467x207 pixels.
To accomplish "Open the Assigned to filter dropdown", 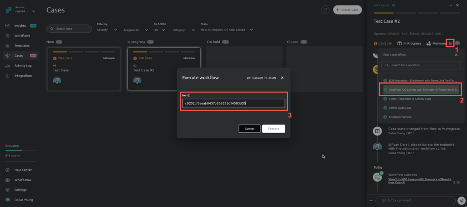I will coord(135,30).
